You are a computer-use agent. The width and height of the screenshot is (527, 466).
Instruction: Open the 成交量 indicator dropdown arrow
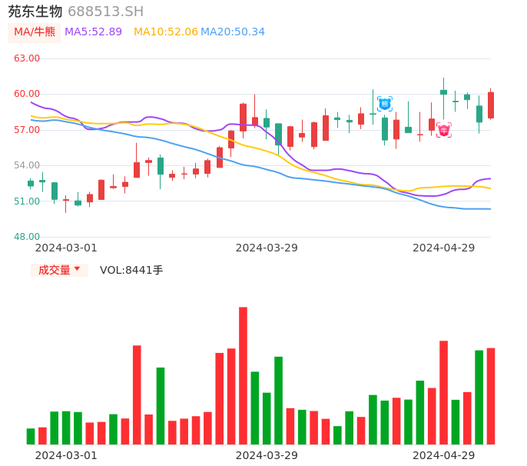click(77, 269)
